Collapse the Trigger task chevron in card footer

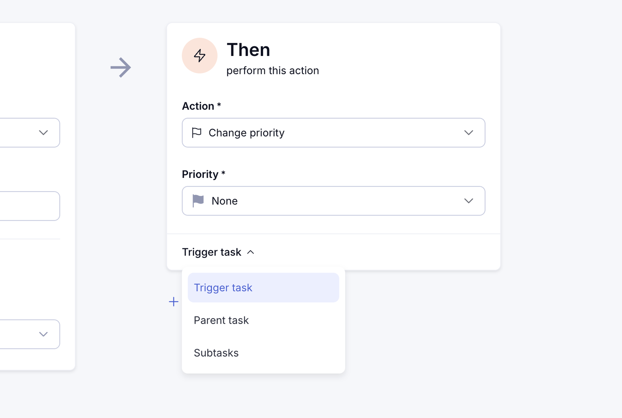coord(251,253)
